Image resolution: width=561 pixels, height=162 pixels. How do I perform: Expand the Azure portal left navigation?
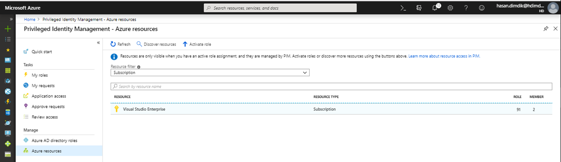tap(11, 19)
